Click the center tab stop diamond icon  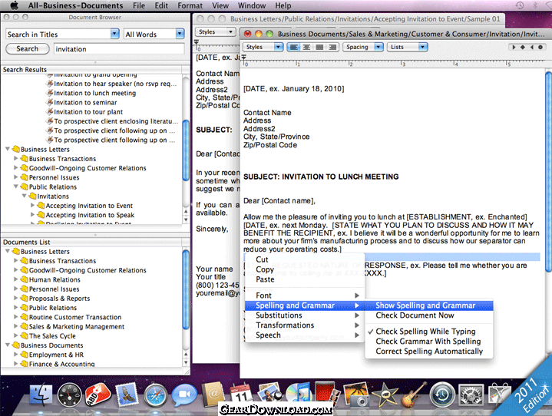click(522, 47)
